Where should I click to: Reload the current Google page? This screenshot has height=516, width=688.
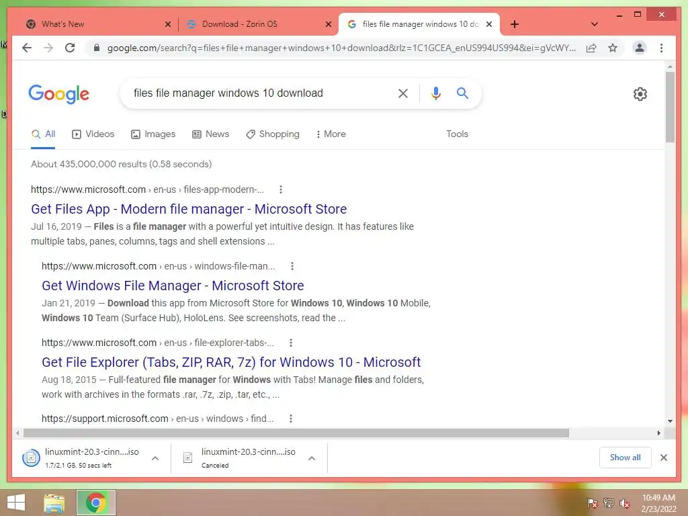click(70, 48)
